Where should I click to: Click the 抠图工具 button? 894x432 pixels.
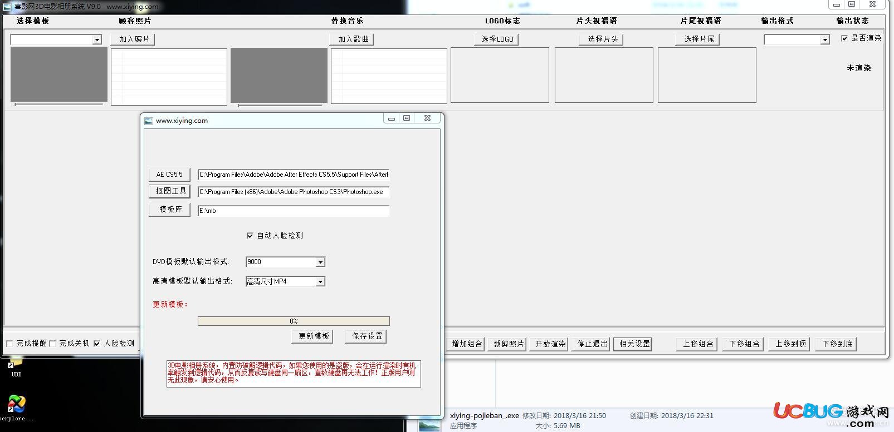point(169,191)
